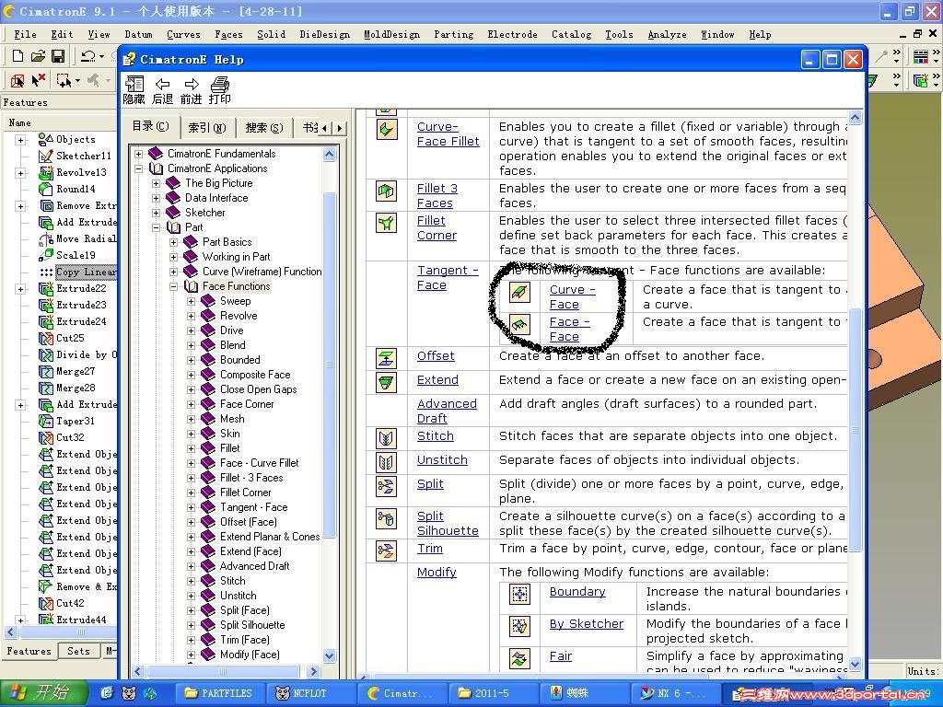Click the contents tree scroll-right arrow

point(313,671)
